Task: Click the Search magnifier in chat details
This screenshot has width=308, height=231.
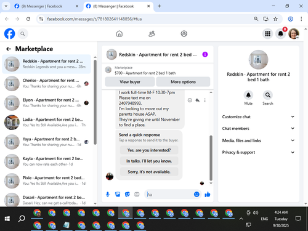Action: (x=268, y=95)
